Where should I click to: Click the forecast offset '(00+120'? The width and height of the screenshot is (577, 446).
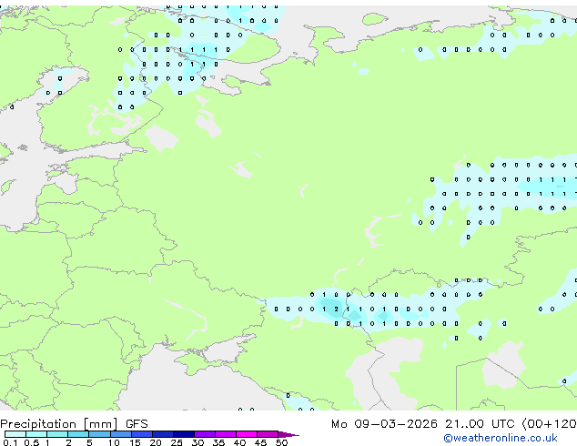[549, 424]
